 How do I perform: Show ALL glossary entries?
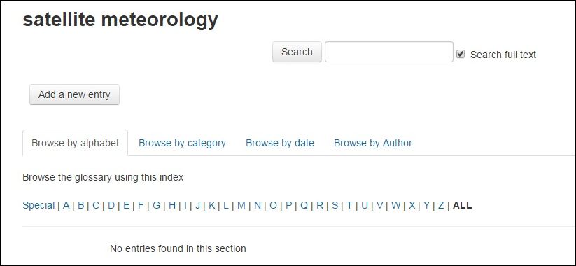point(463,205)
